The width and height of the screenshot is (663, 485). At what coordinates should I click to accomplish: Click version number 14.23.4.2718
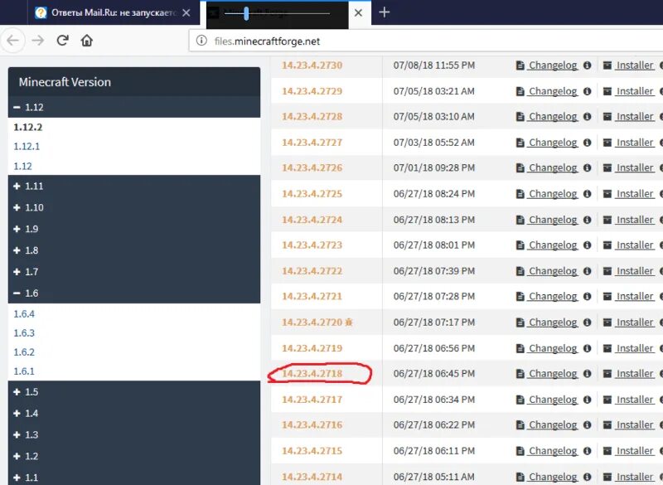coord(312,374)
